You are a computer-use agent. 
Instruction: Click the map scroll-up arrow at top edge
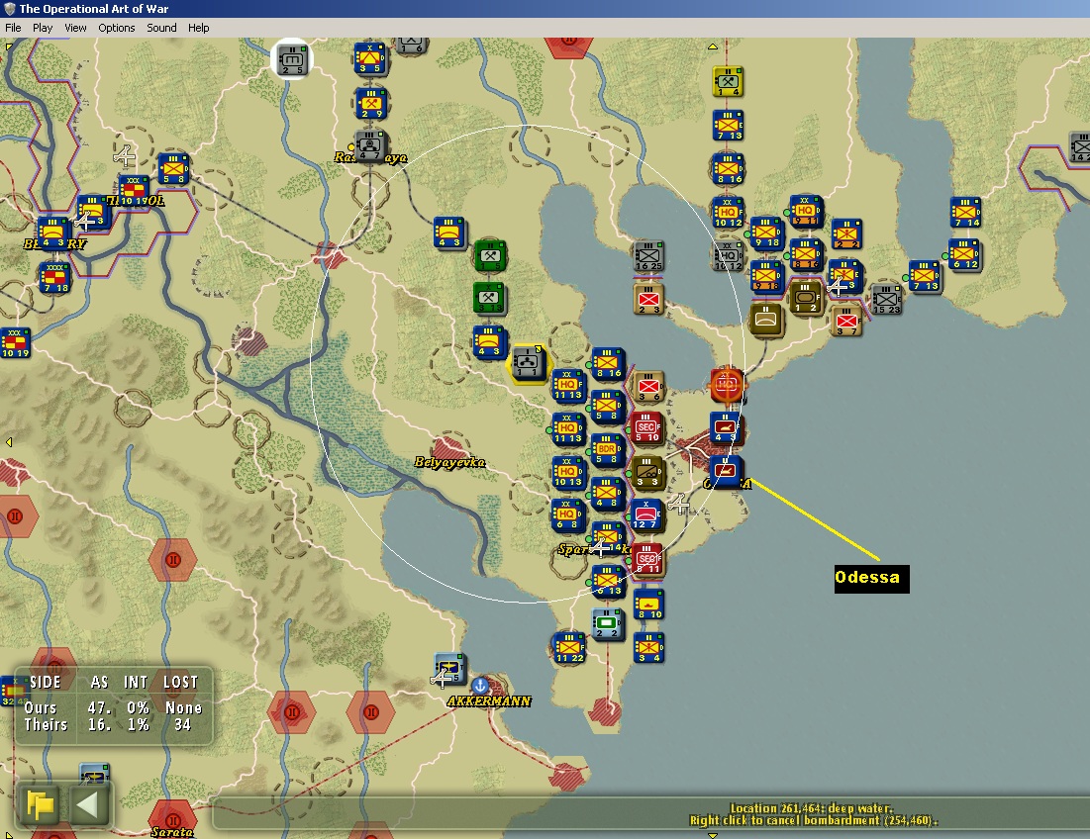(x=713, y=47)
